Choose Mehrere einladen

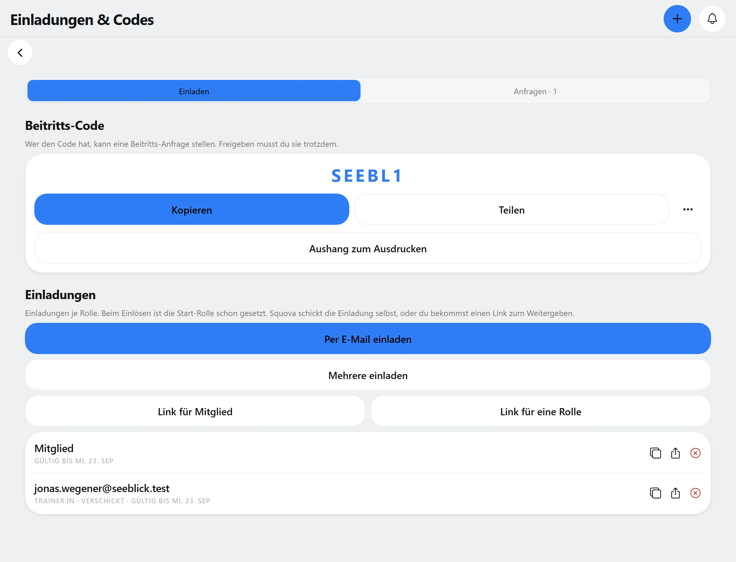point(368,375)
